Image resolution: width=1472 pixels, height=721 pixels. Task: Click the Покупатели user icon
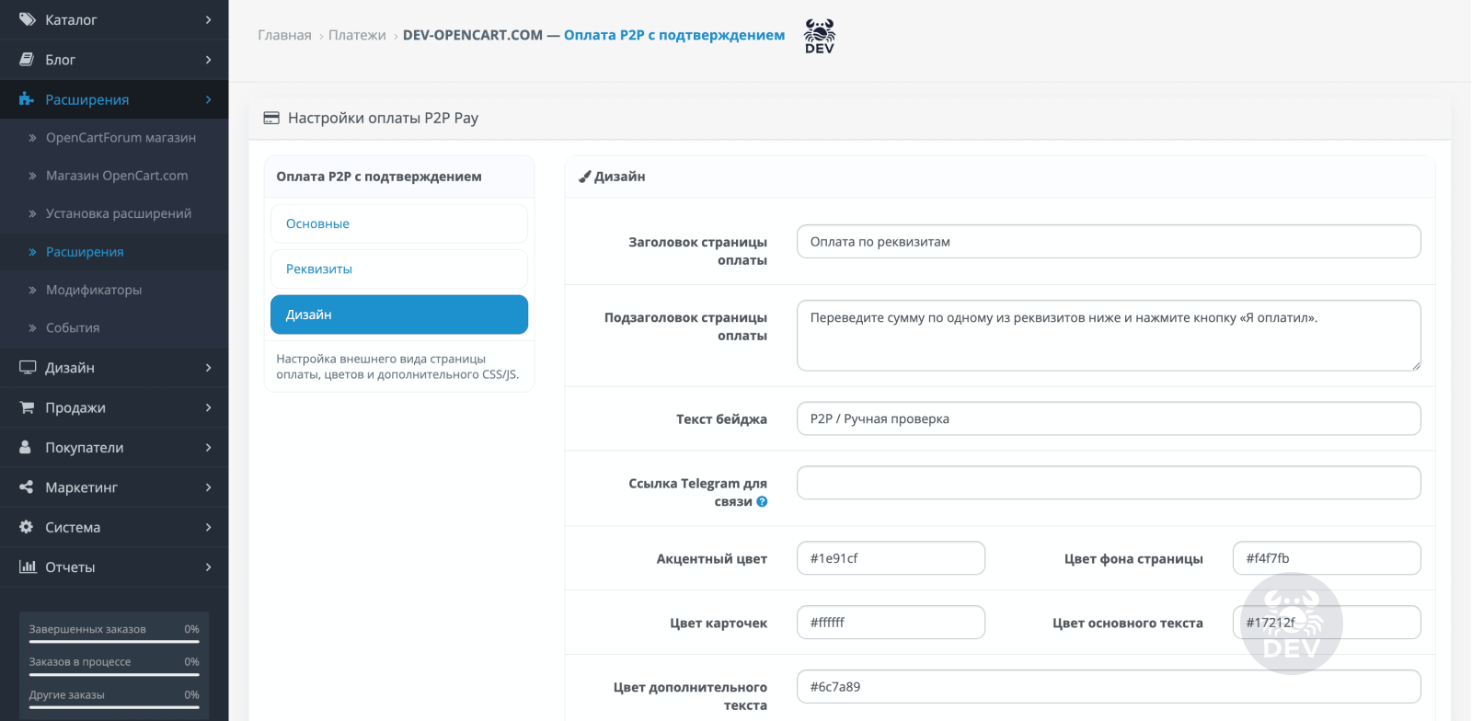click(x=26, y=447)
